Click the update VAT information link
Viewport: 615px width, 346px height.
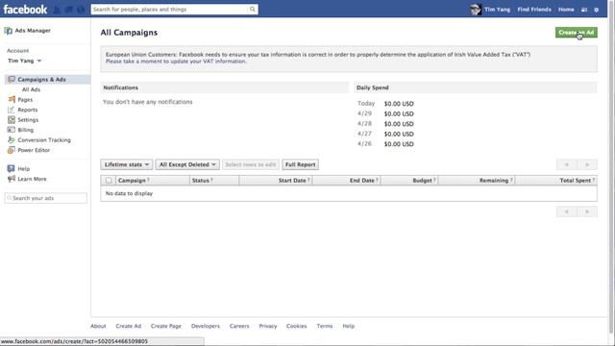(x=176, y=62)
